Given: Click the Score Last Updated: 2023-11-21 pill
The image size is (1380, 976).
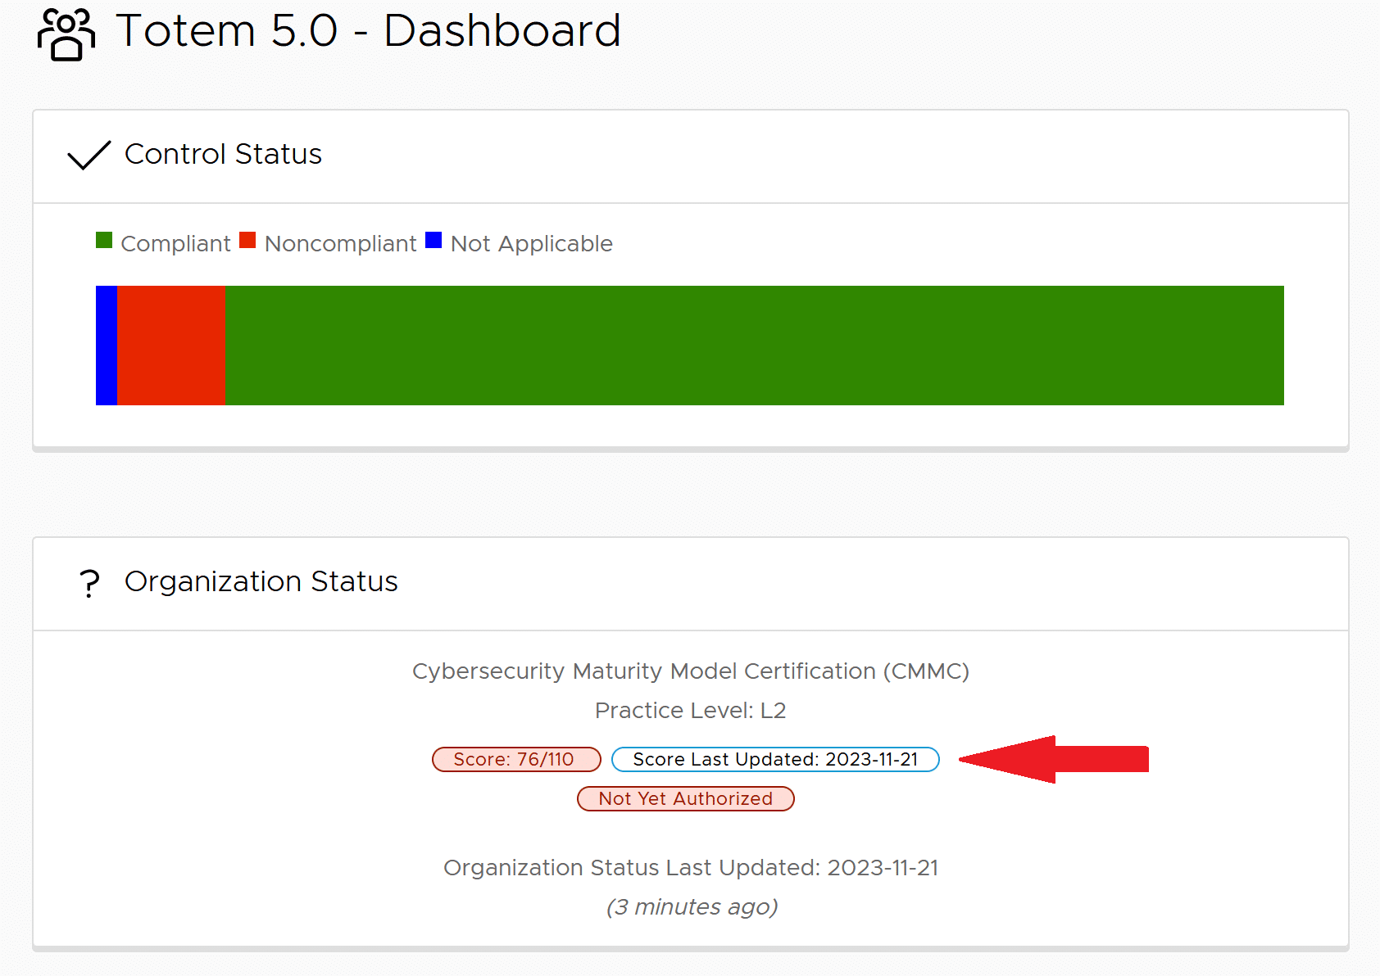Looking at the screenshot, I should click(775, 759).
